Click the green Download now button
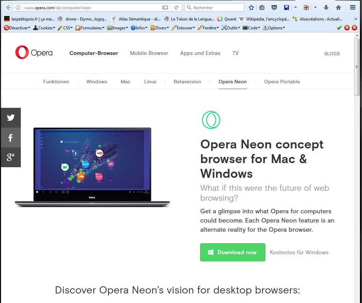This screenshot has height=303, width=362. (233, 252)
